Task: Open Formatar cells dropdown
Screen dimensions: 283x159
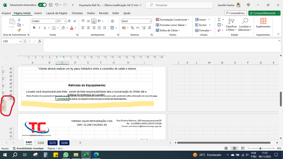Action: point(203,30)
